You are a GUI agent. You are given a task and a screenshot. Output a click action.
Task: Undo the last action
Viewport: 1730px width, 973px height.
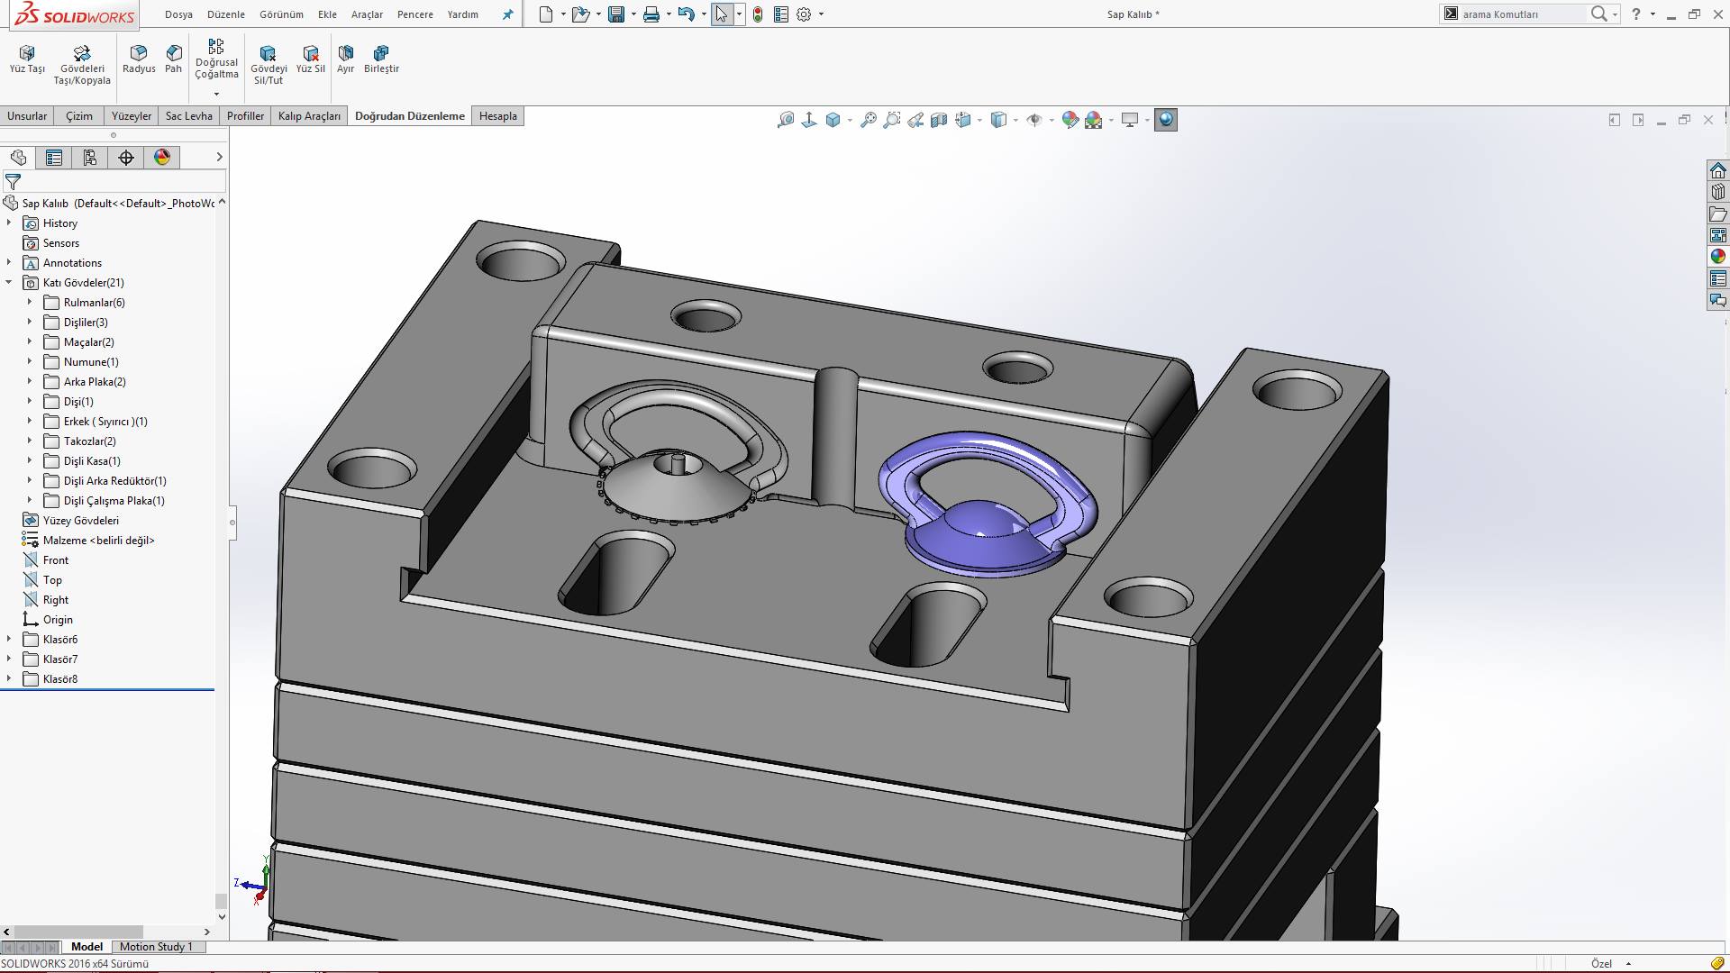pyautogui.click(x=687, y=14)
